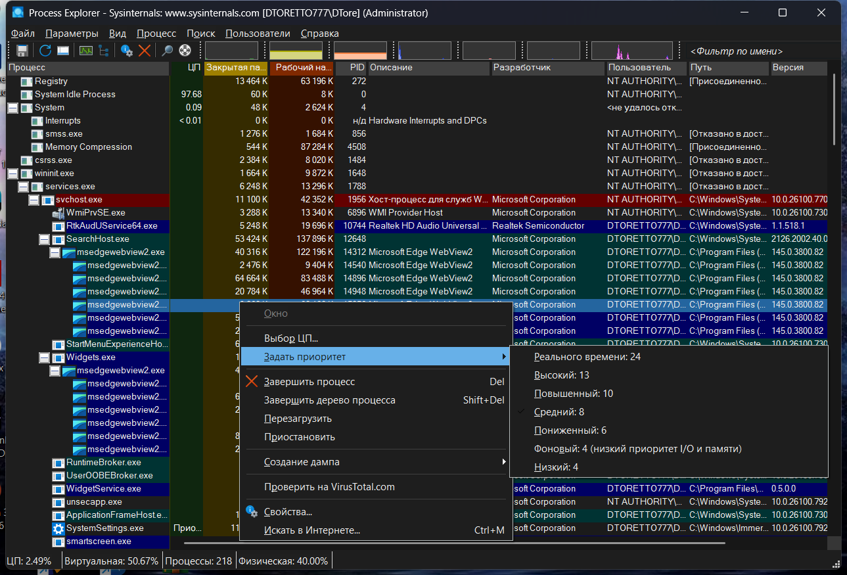The width and height of the screenshot is (847, 575).
Task: Click the horizontal scrollbar under the process list
Action: [x=453, y=543]
